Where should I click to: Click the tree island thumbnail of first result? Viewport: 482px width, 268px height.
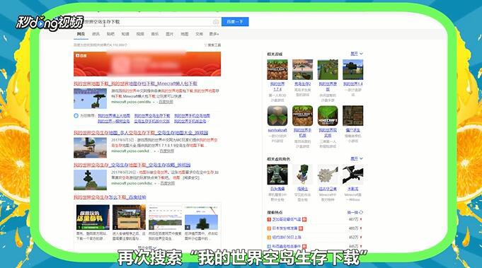pyautogui.click(x=90, y=98)
